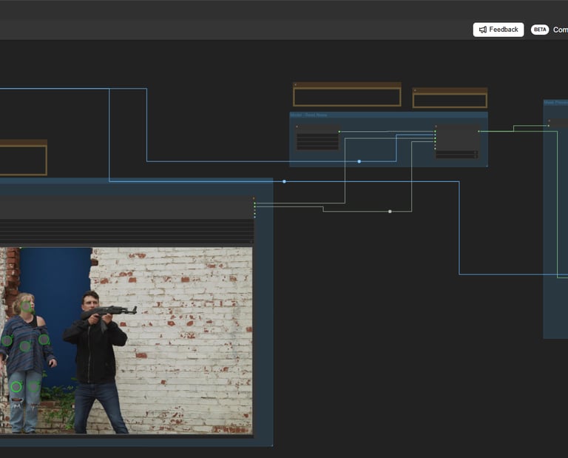
Task: Select green point on woman's arm at image edge
Action: point(7,340)
